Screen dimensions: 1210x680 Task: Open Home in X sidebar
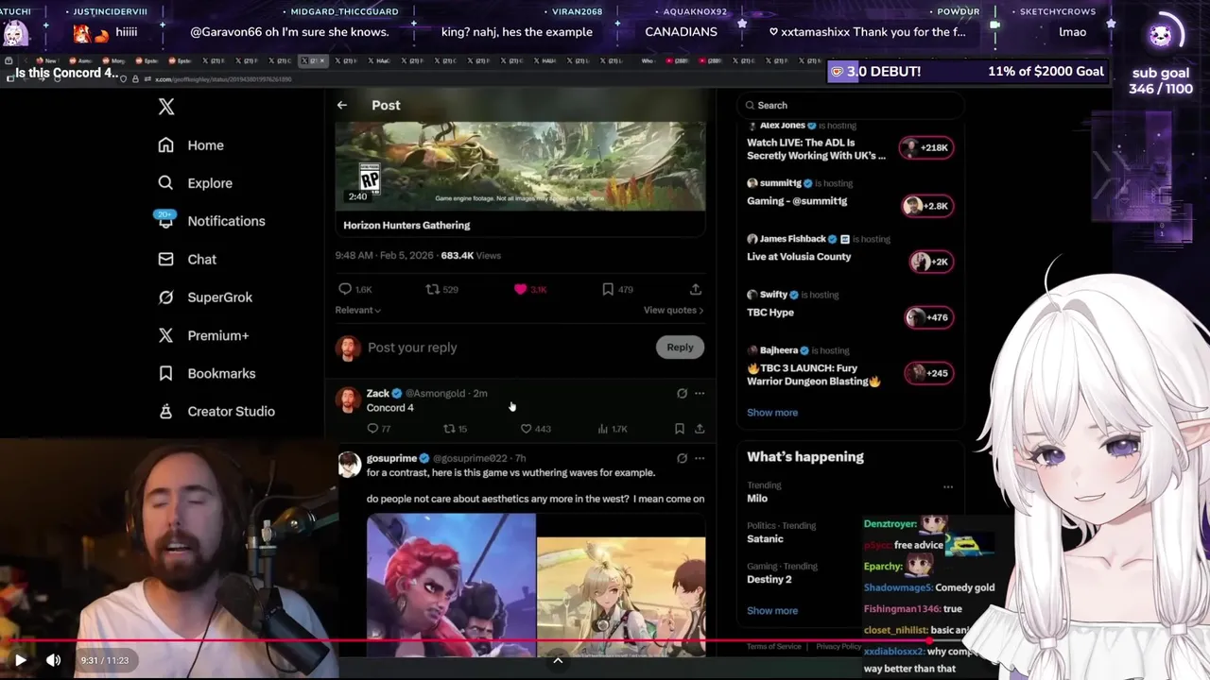pyautogui.click(x=191, y=145)
